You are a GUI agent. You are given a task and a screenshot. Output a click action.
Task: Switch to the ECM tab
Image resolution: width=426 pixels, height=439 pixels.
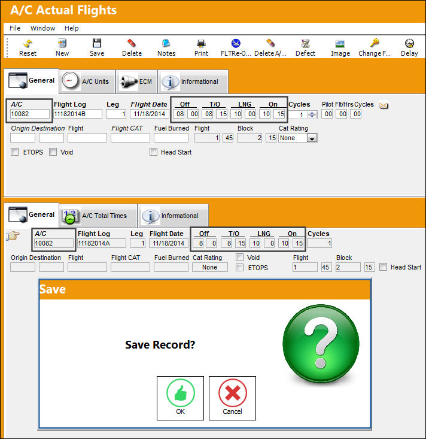click(136, 81)
